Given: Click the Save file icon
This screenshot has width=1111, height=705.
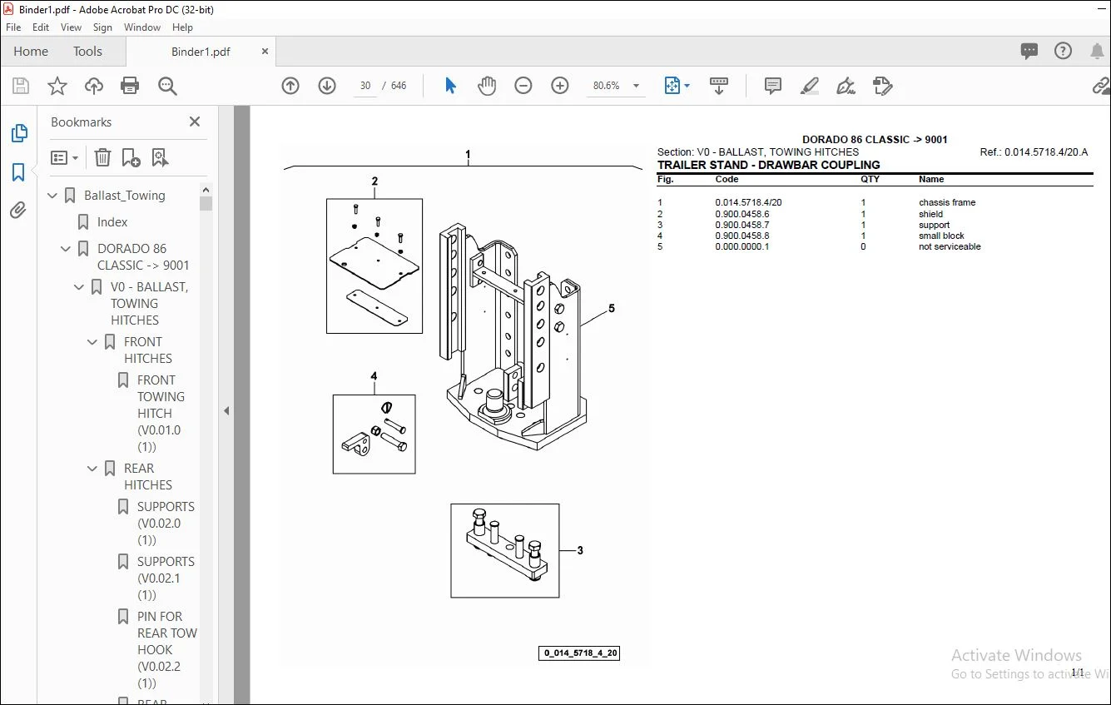Looking at the screenshot, I should 21,86.
